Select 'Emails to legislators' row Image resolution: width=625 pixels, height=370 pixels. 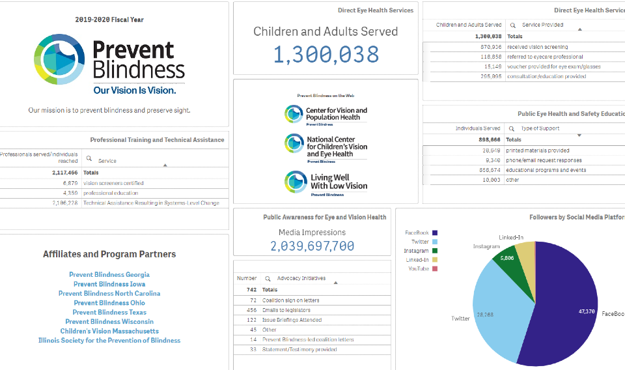(x=312, y=310)
